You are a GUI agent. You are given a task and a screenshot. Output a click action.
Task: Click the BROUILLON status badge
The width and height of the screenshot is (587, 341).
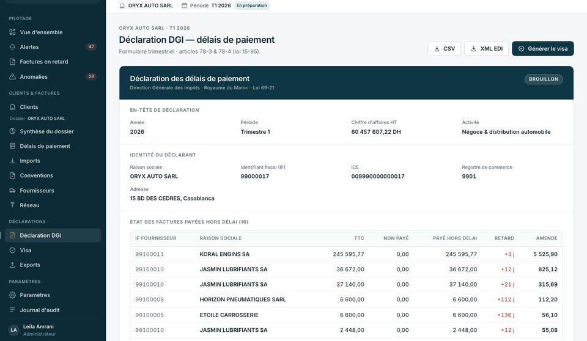click(543, 79)
